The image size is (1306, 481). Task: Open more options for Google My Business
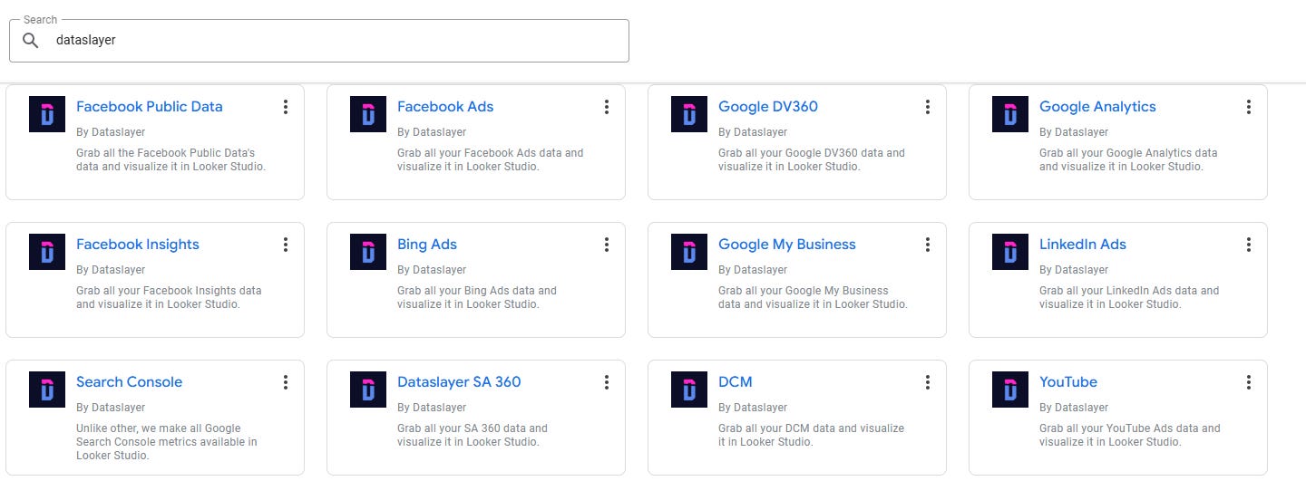click(928, 245)
